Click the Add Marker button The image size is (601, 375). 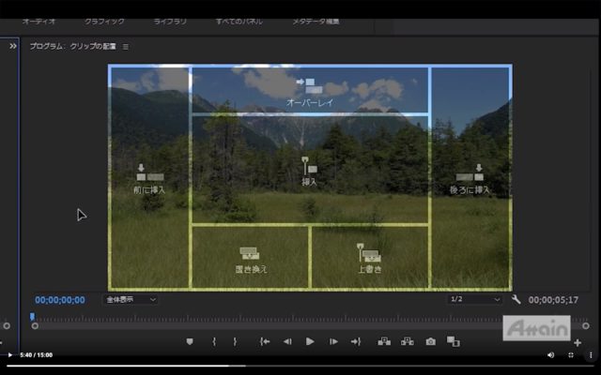(190, 341)
